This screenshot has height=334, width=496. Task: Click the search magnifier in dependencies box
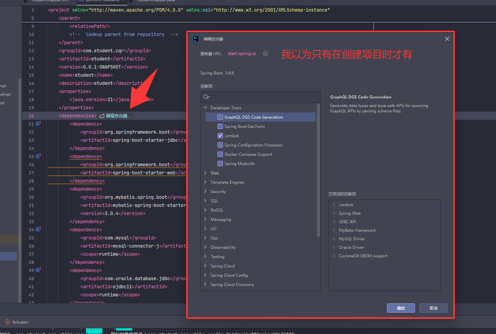coord(206,97)
